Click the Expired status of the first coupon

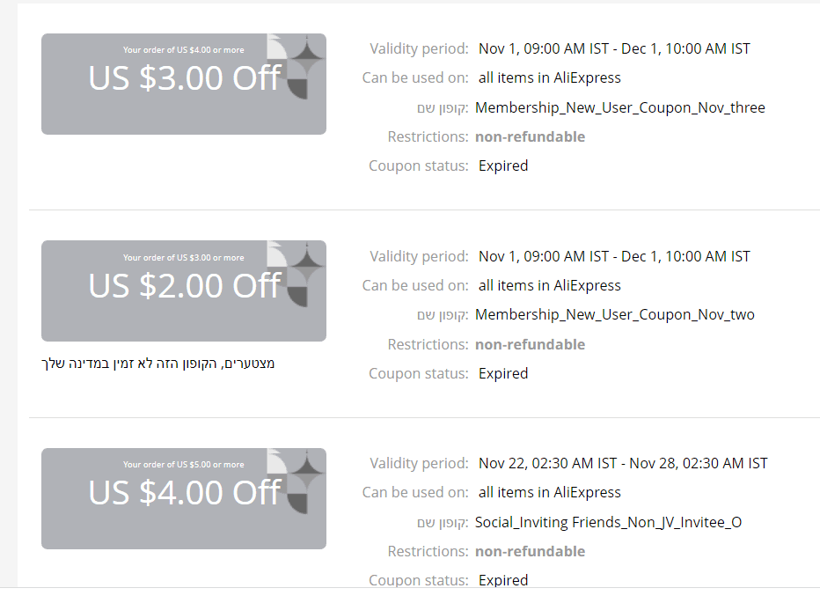(x=503, y=165)
